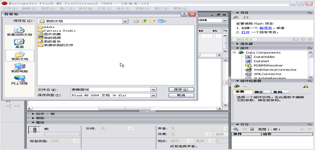
Task: Click the stage horizontal scrollbar thumb
Action: [124, 109]
